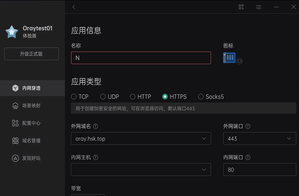Open the QR code scanner icon
Viewport: 299px width, 196px height.
pos(241,7)
